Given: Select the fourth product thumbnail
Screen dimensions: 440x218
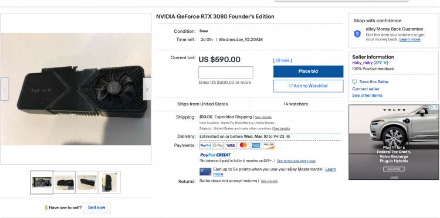Looking at the screenshot, I should tap(110, 182).
